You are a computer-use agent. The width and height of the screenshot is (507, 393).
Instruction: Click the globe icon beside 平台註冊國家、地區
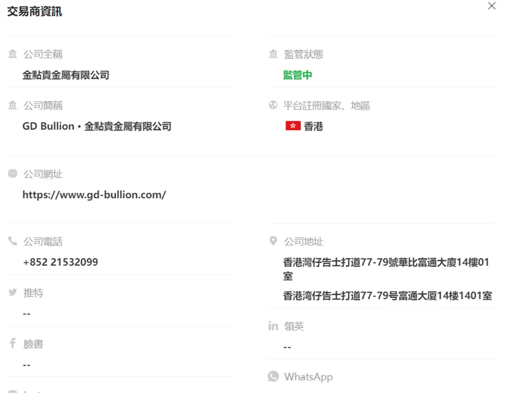coord(273,105)
